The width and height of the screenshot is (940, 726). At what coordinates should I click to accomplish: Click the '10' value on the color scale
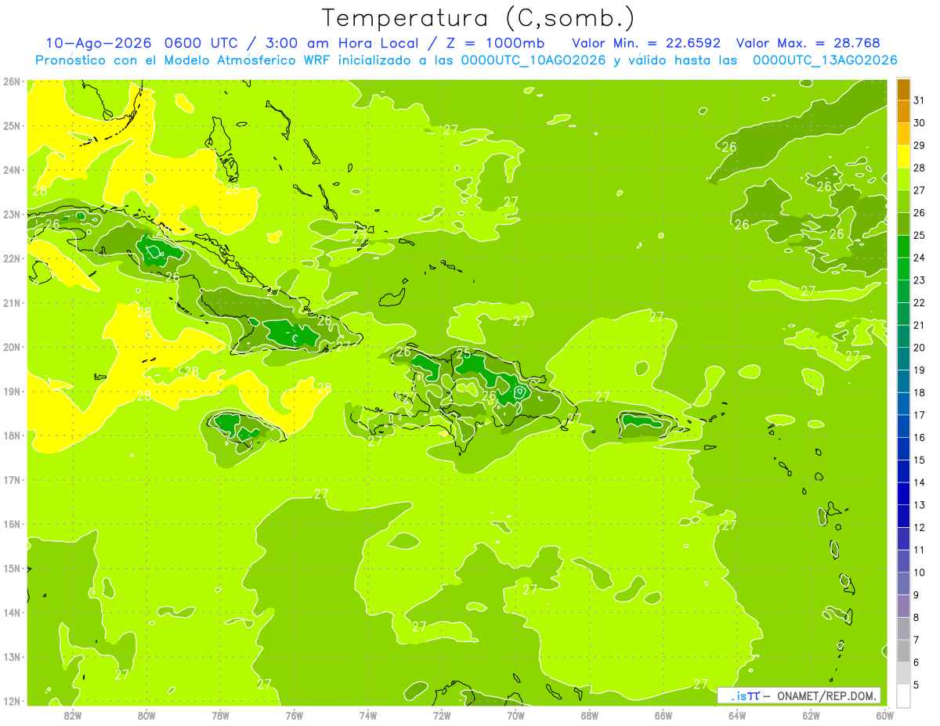point(919,572)
